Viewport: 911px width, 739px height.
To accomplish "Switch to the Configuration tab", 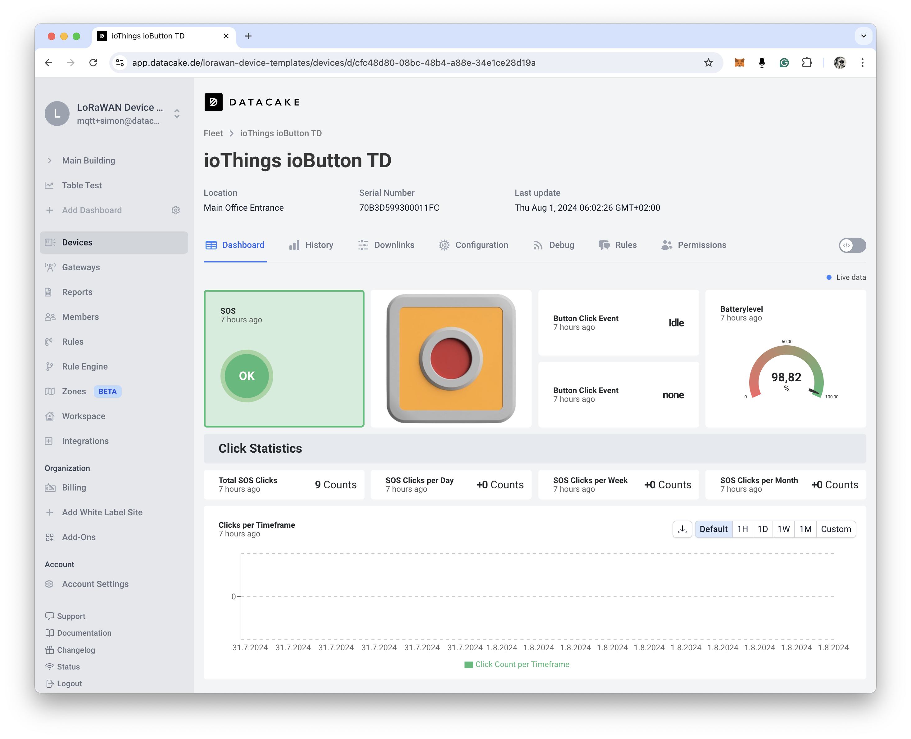I will click(x=474, y=245).
